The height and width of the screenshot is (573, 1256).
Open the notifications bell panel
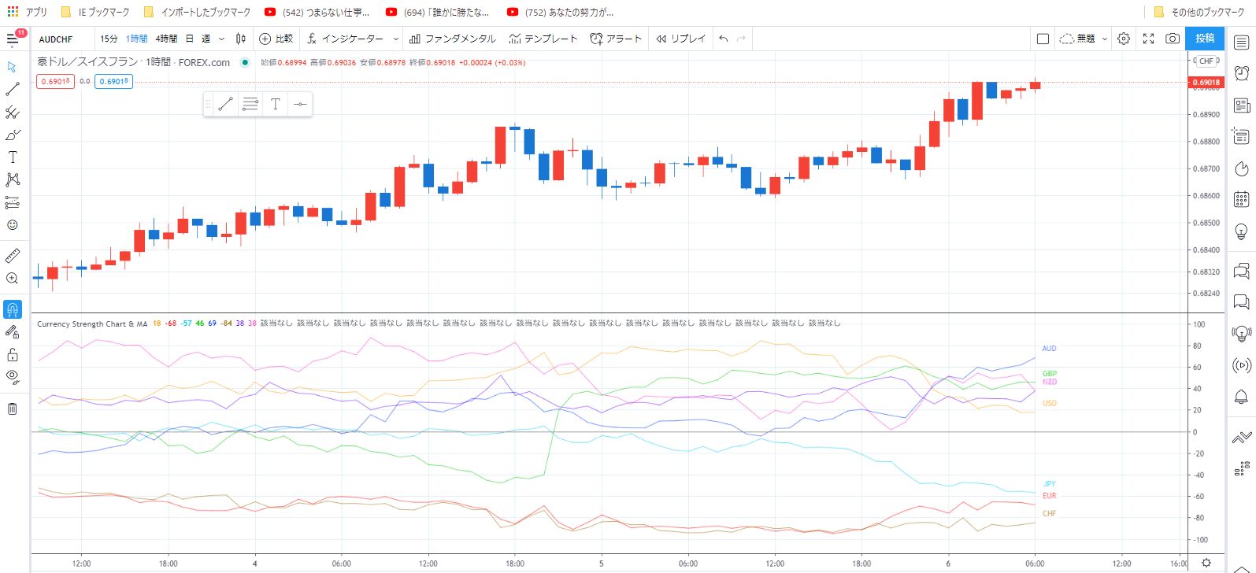(x=1242, y=397)
